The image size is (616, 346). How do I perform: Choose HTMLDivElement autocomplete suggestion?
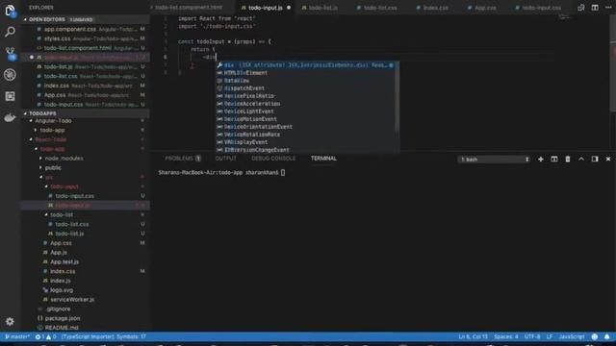pos(306,73)
